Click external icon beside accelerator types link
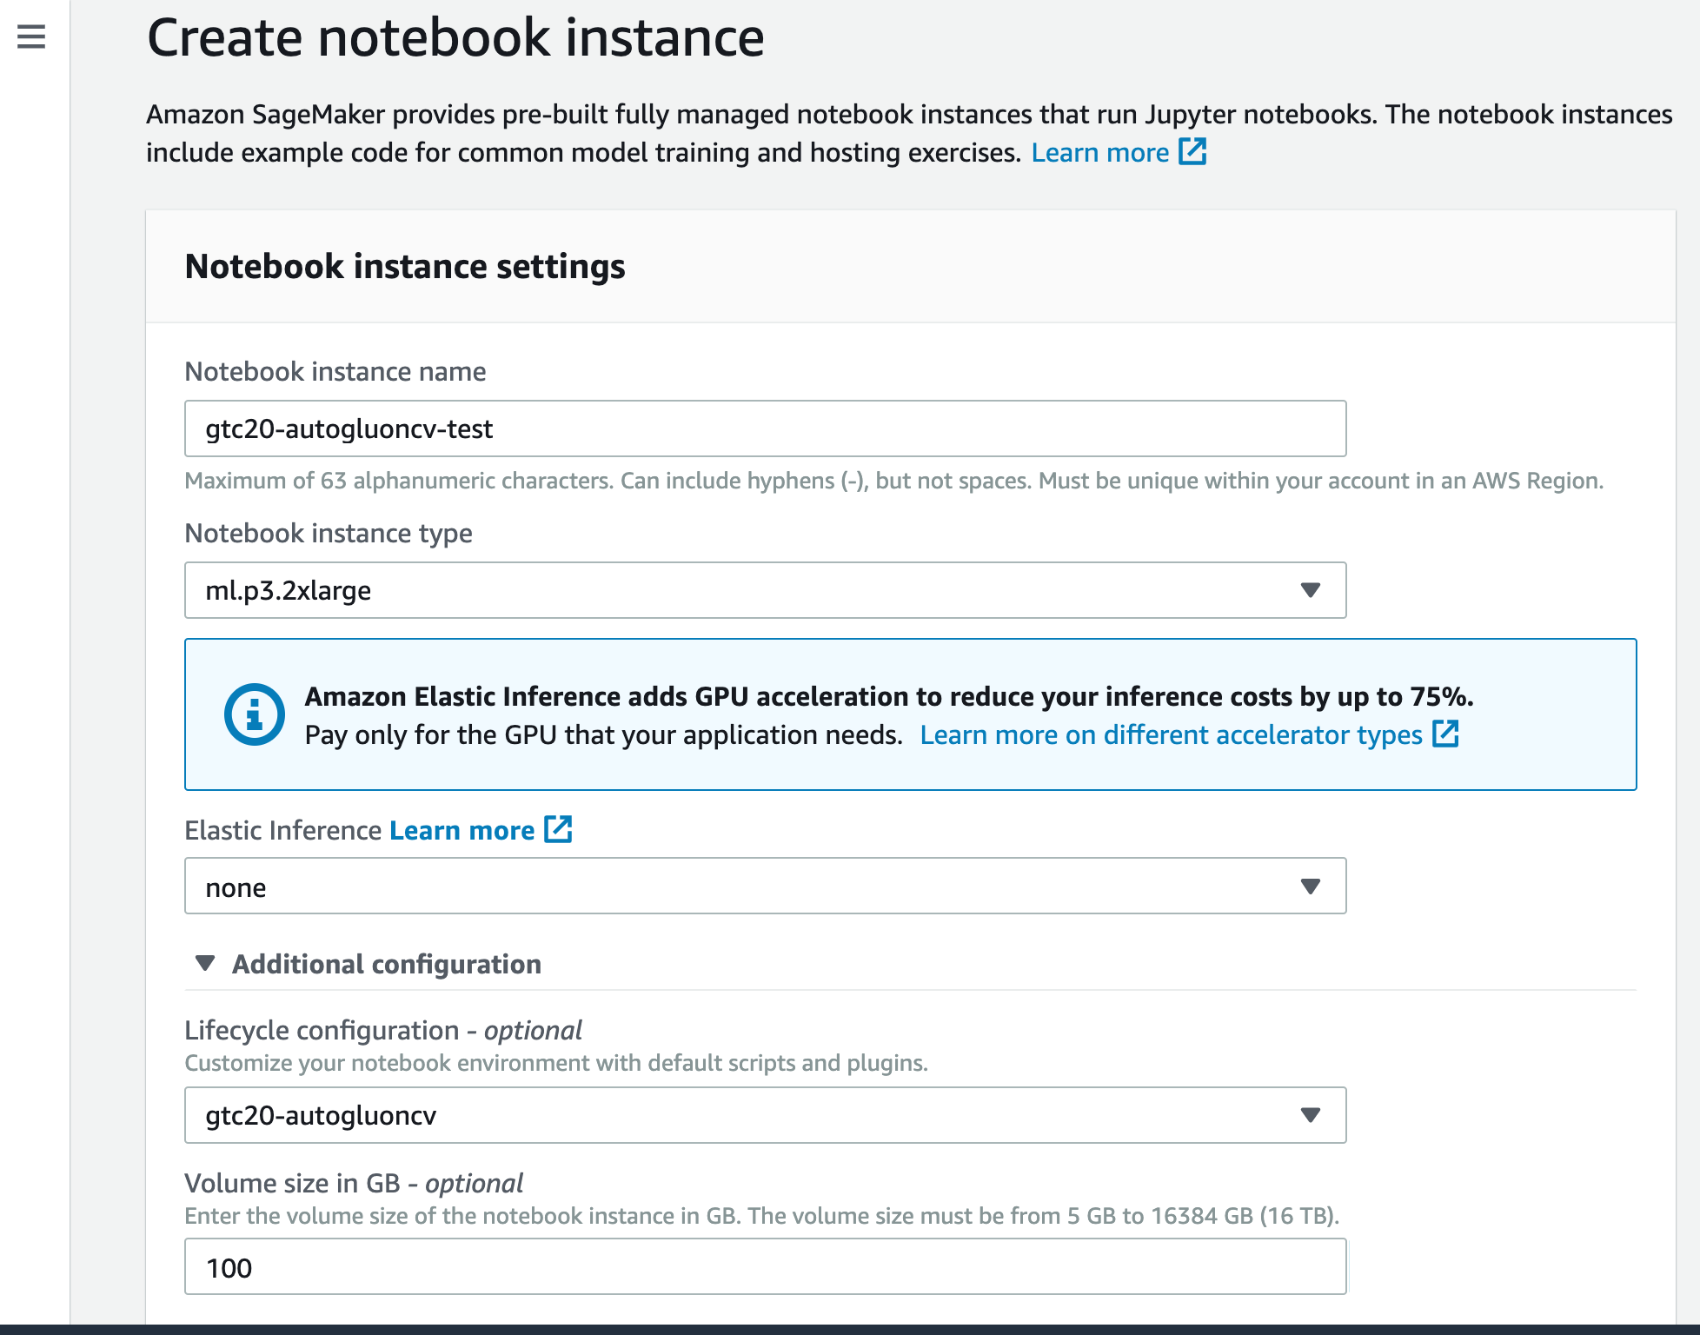 [1445, 734]
